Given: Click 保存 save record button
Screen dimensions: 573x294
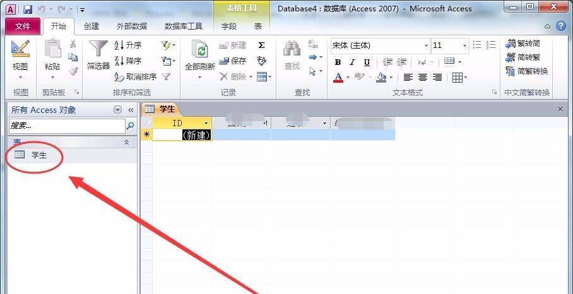Looking at the screenshot, I should click(233, 61).
